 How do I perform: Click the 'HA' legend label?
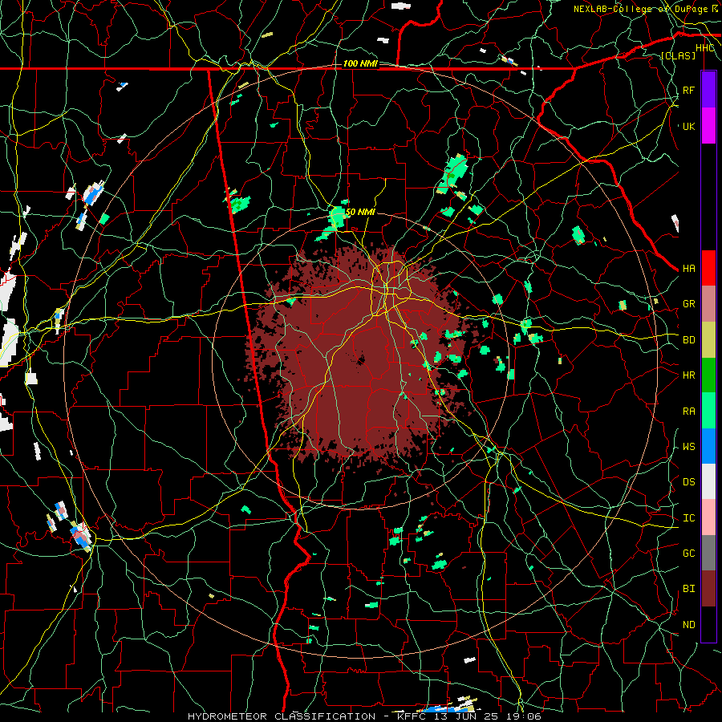[x=688, y=269]
